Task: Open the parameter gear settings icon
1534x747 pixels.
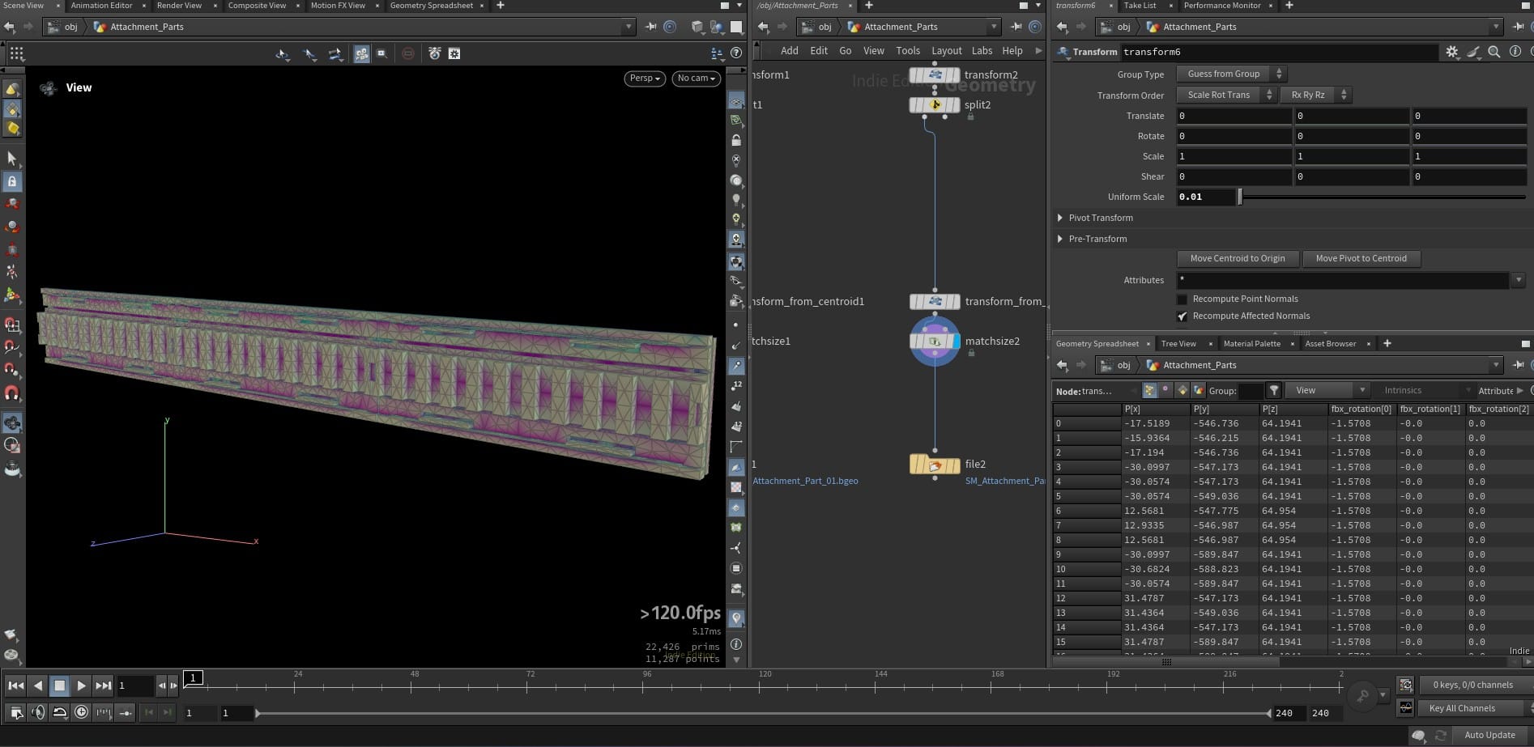Action: click(x=1451, y=52)
